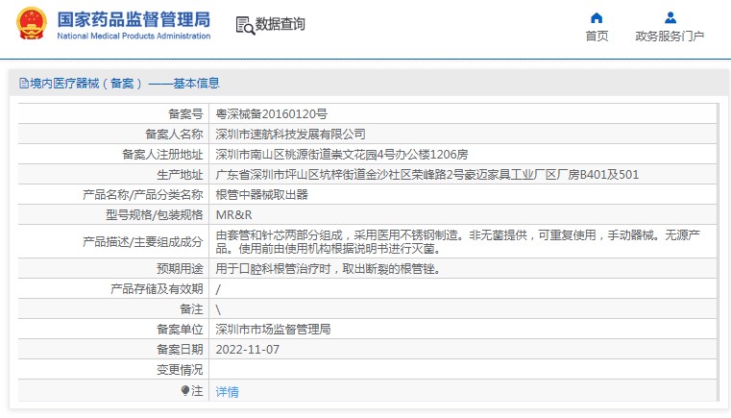The height and width of the screenshot is (418, 731).
Task: Click the document icon before 境内医疗器械
Action: pos(24,84)
